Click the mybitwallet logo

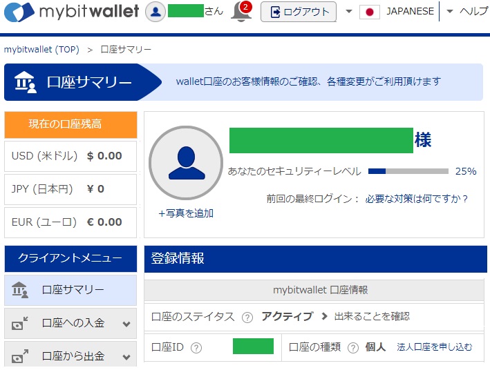[x=71, y=12]
